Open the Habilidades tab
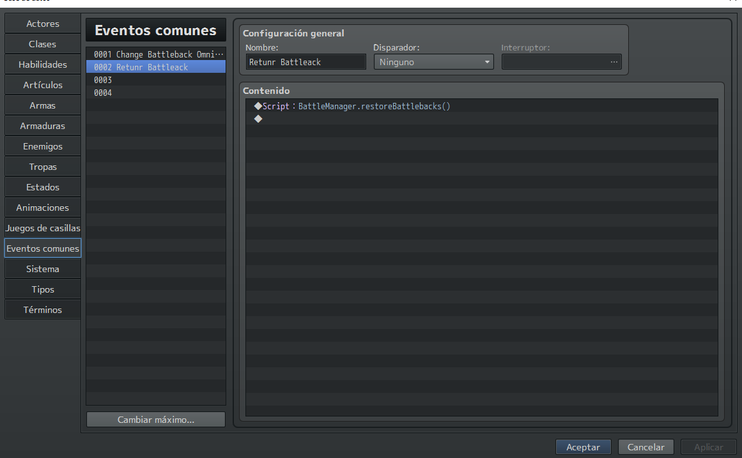 pyautogui.click(x=43, y=65)
